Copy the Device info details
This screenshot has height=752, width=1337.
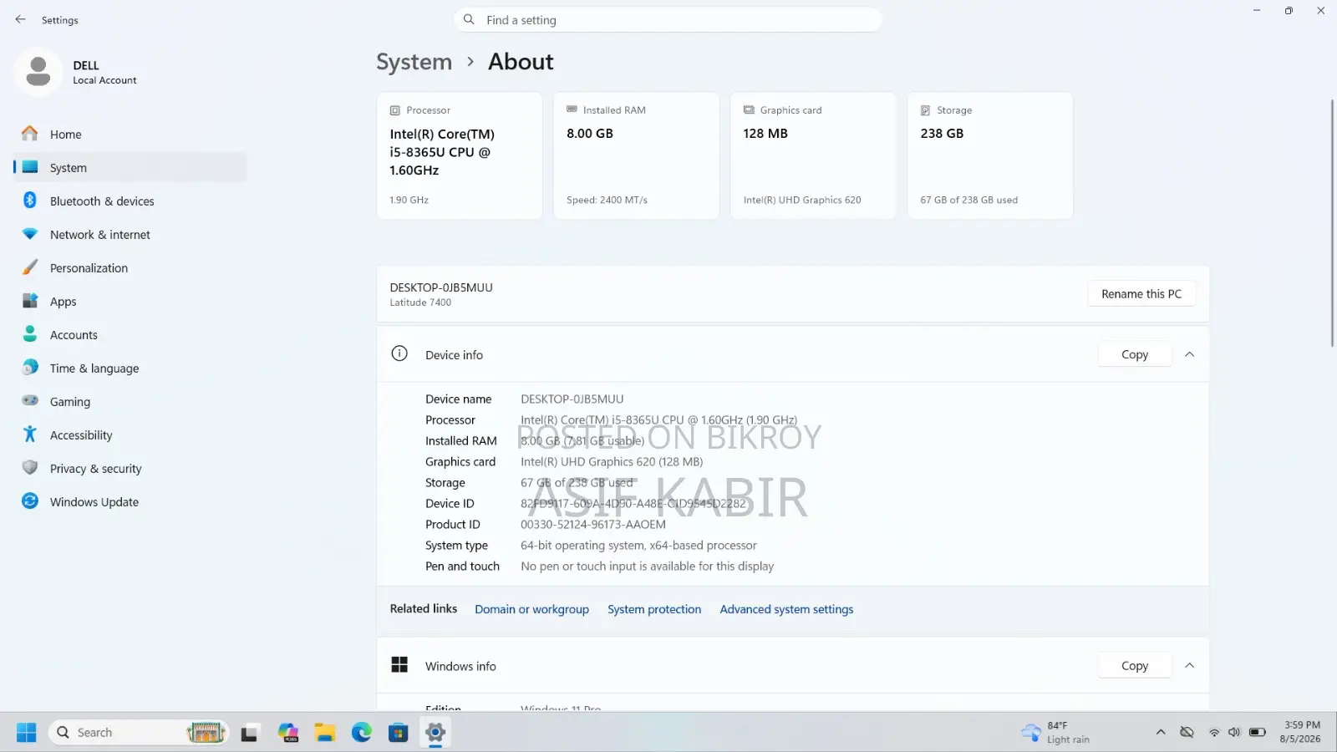(x=1134, y=354)
